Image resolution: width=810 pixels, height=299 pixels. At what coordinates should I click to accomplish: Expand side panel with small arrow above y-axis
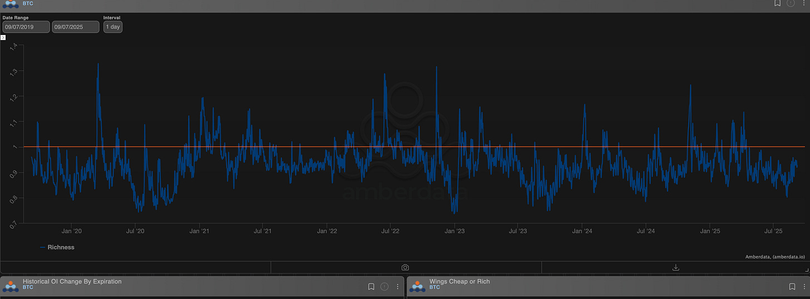[x=3, y=37]
